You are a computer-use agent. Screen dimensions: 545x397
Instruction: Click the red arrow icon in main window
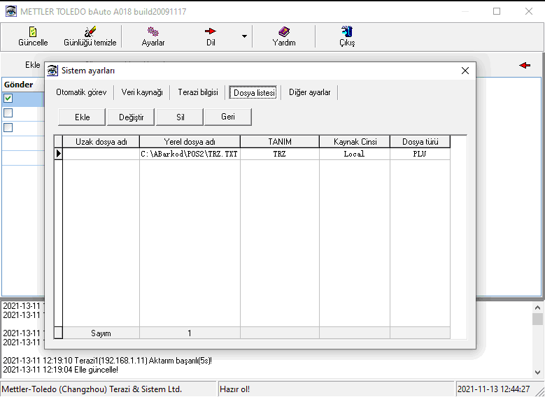pyautogui.click(x=525, y=65)
